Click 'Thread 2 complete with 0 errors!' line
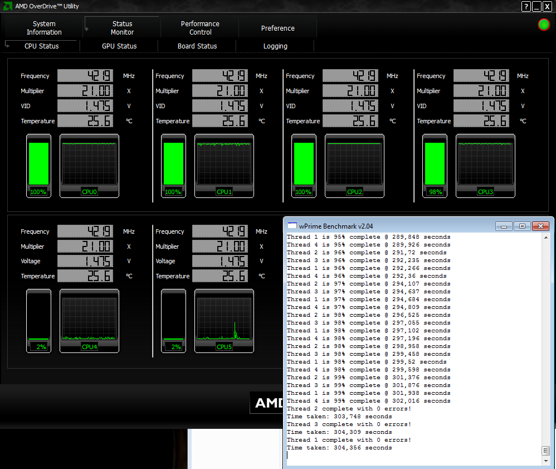 click(x=349, y=409)
